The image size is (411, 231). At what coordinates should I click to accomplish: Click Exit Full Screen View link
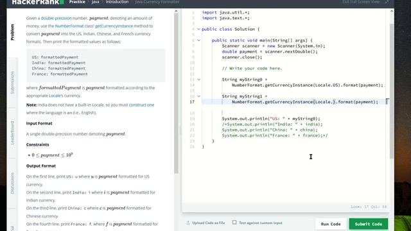point(361,2)
